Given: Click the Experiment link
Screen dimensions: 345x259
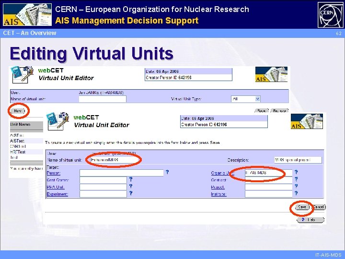Looking at the screenshot, I should click(57, 194).
